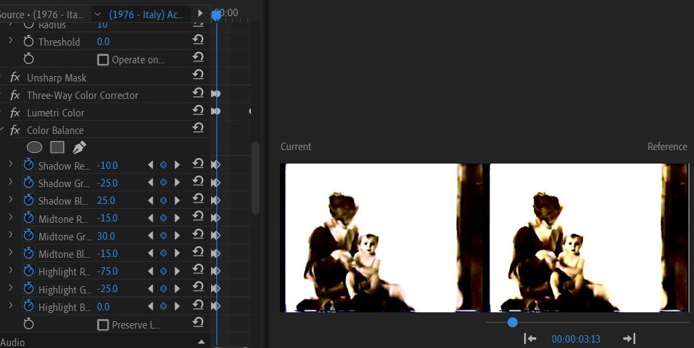Click the Threshold value 0.0
This screenshot has width=694, height=348.
point(103,42)
